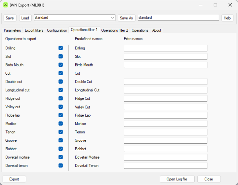
Task: Go to the Configuration tab
Action: pyautogui.click(x=57, y=30)
